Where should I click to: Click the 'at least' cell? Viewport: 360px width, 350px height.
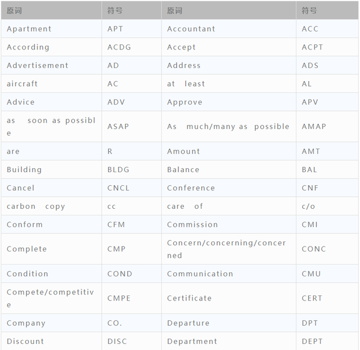click(186, 84)
